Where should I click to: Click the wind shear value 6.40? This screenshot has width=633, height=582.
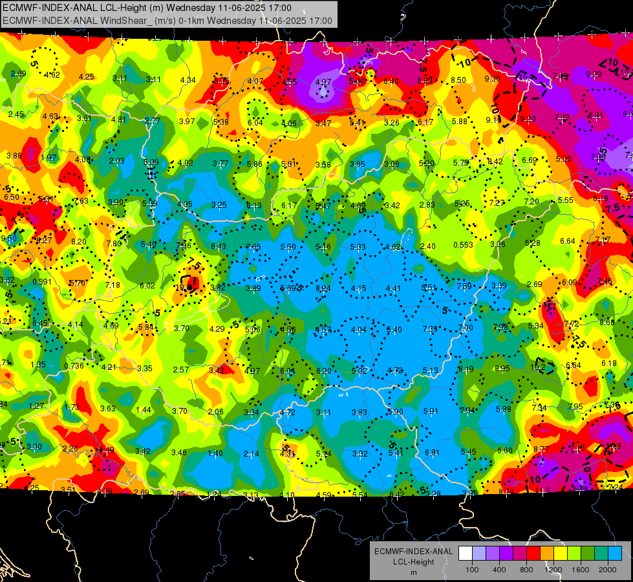click(x=391, y=81)
